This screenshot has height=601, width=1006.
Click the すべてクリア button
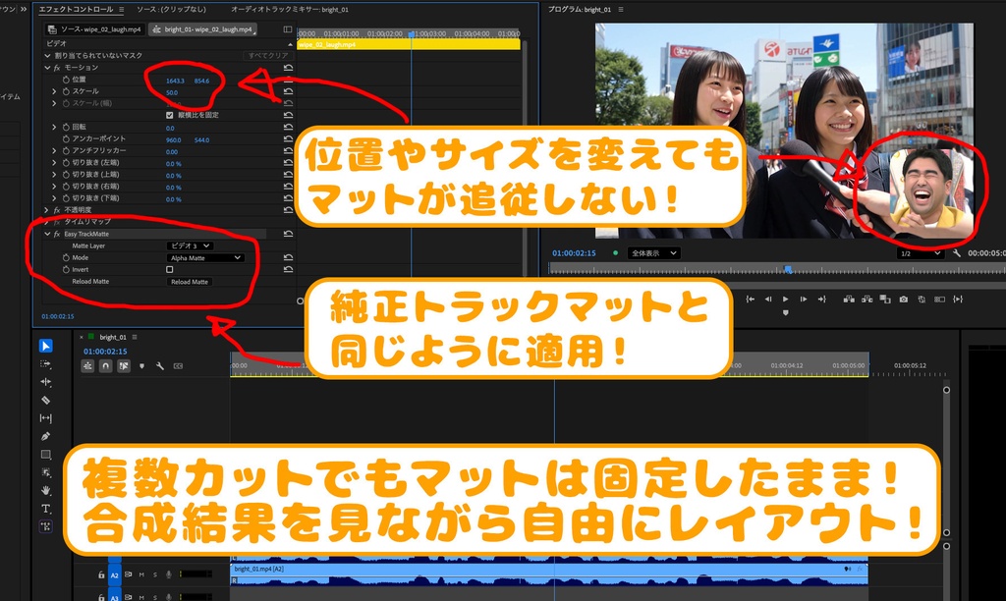267,56
